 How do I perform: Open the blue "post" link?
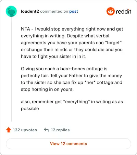pos(74,11)
